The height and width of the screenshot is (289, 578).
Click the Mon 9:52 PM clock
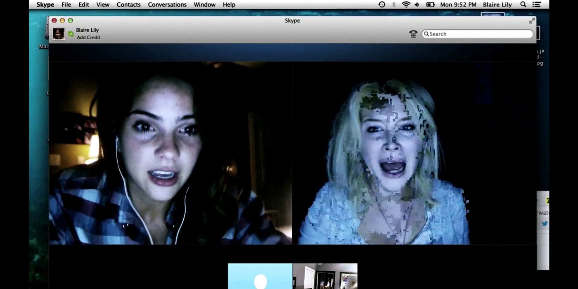(458, 5)
